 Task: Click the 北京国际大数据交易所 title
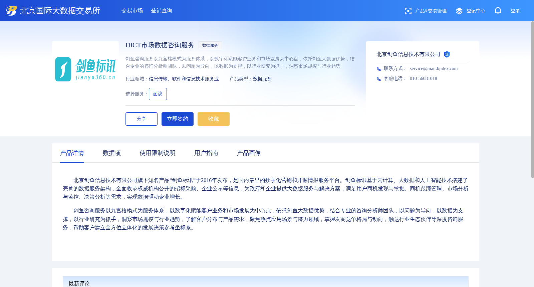60,11
